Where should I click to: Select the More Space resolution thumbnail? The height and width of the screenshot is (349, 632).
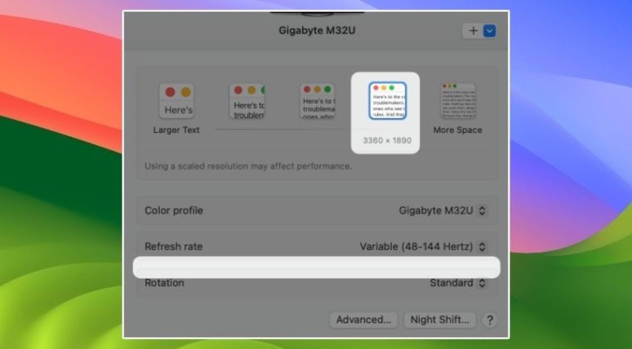pyautogui.click(x=458, y=101)
